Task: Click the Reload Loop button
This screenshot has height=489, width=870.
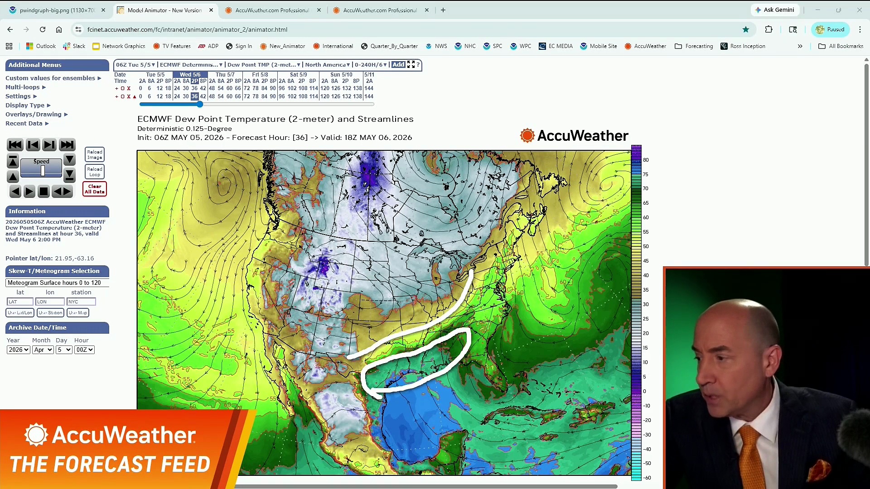Action: click(x=95, y=172)
